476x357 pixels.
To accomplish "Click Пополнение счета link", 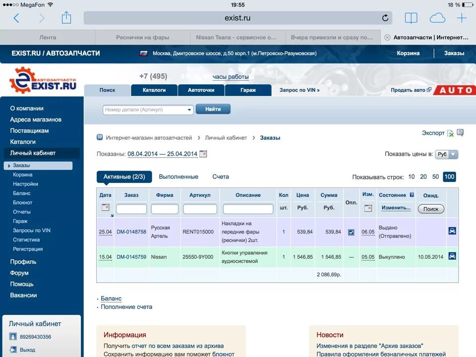I will point(126,307).
